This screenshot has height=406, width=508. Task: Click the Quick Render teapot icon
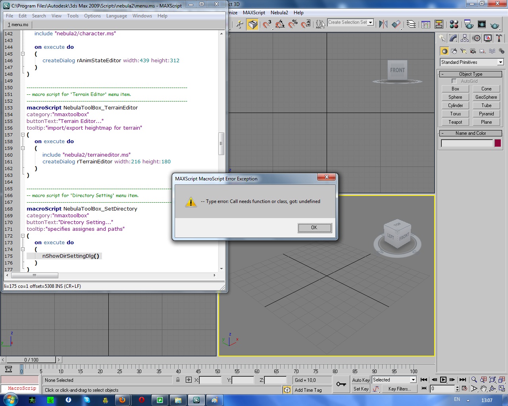[495, 25]
